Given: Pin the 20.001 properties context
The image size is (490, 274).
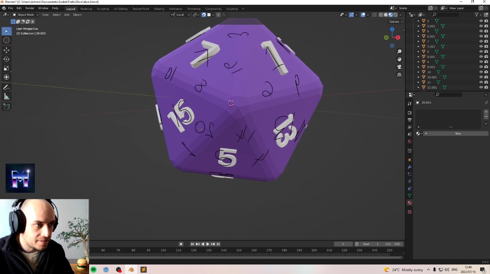Looking at the screenshot, I should click(486, 102).
